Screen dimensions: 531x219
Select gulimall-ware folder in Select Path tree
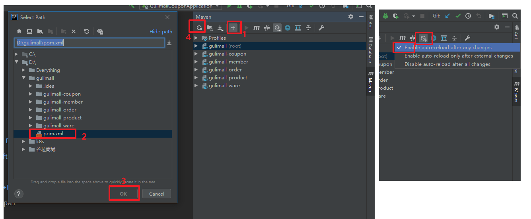click(59, 125)
